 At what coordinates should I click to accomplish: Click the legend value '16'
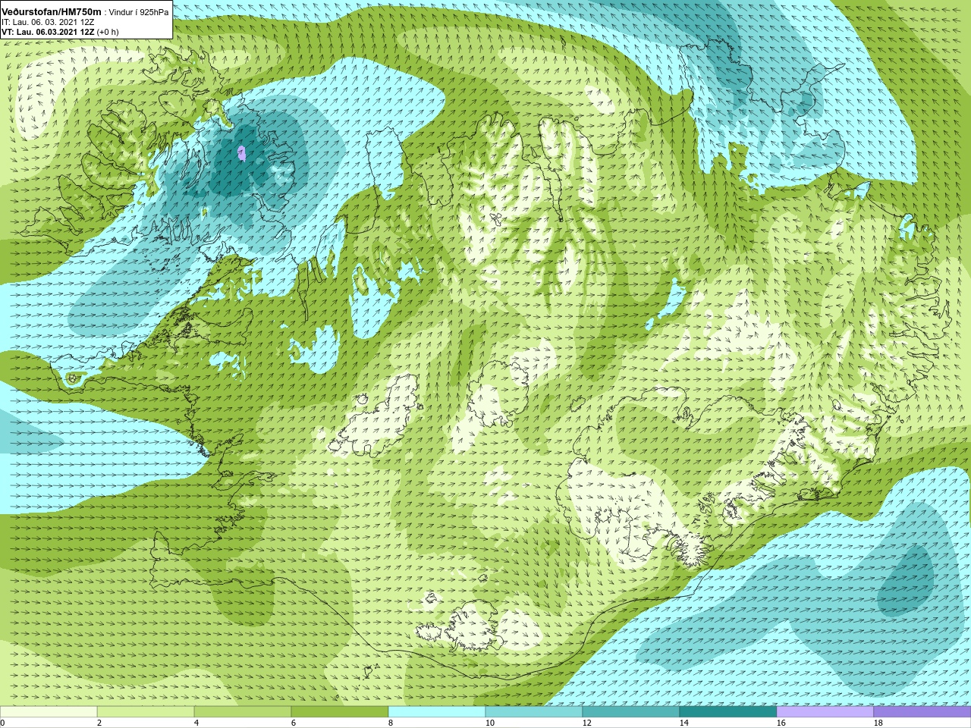coord(781,723)
